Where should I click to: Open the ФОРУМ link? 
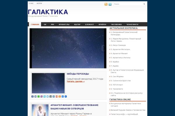[39, 3]
